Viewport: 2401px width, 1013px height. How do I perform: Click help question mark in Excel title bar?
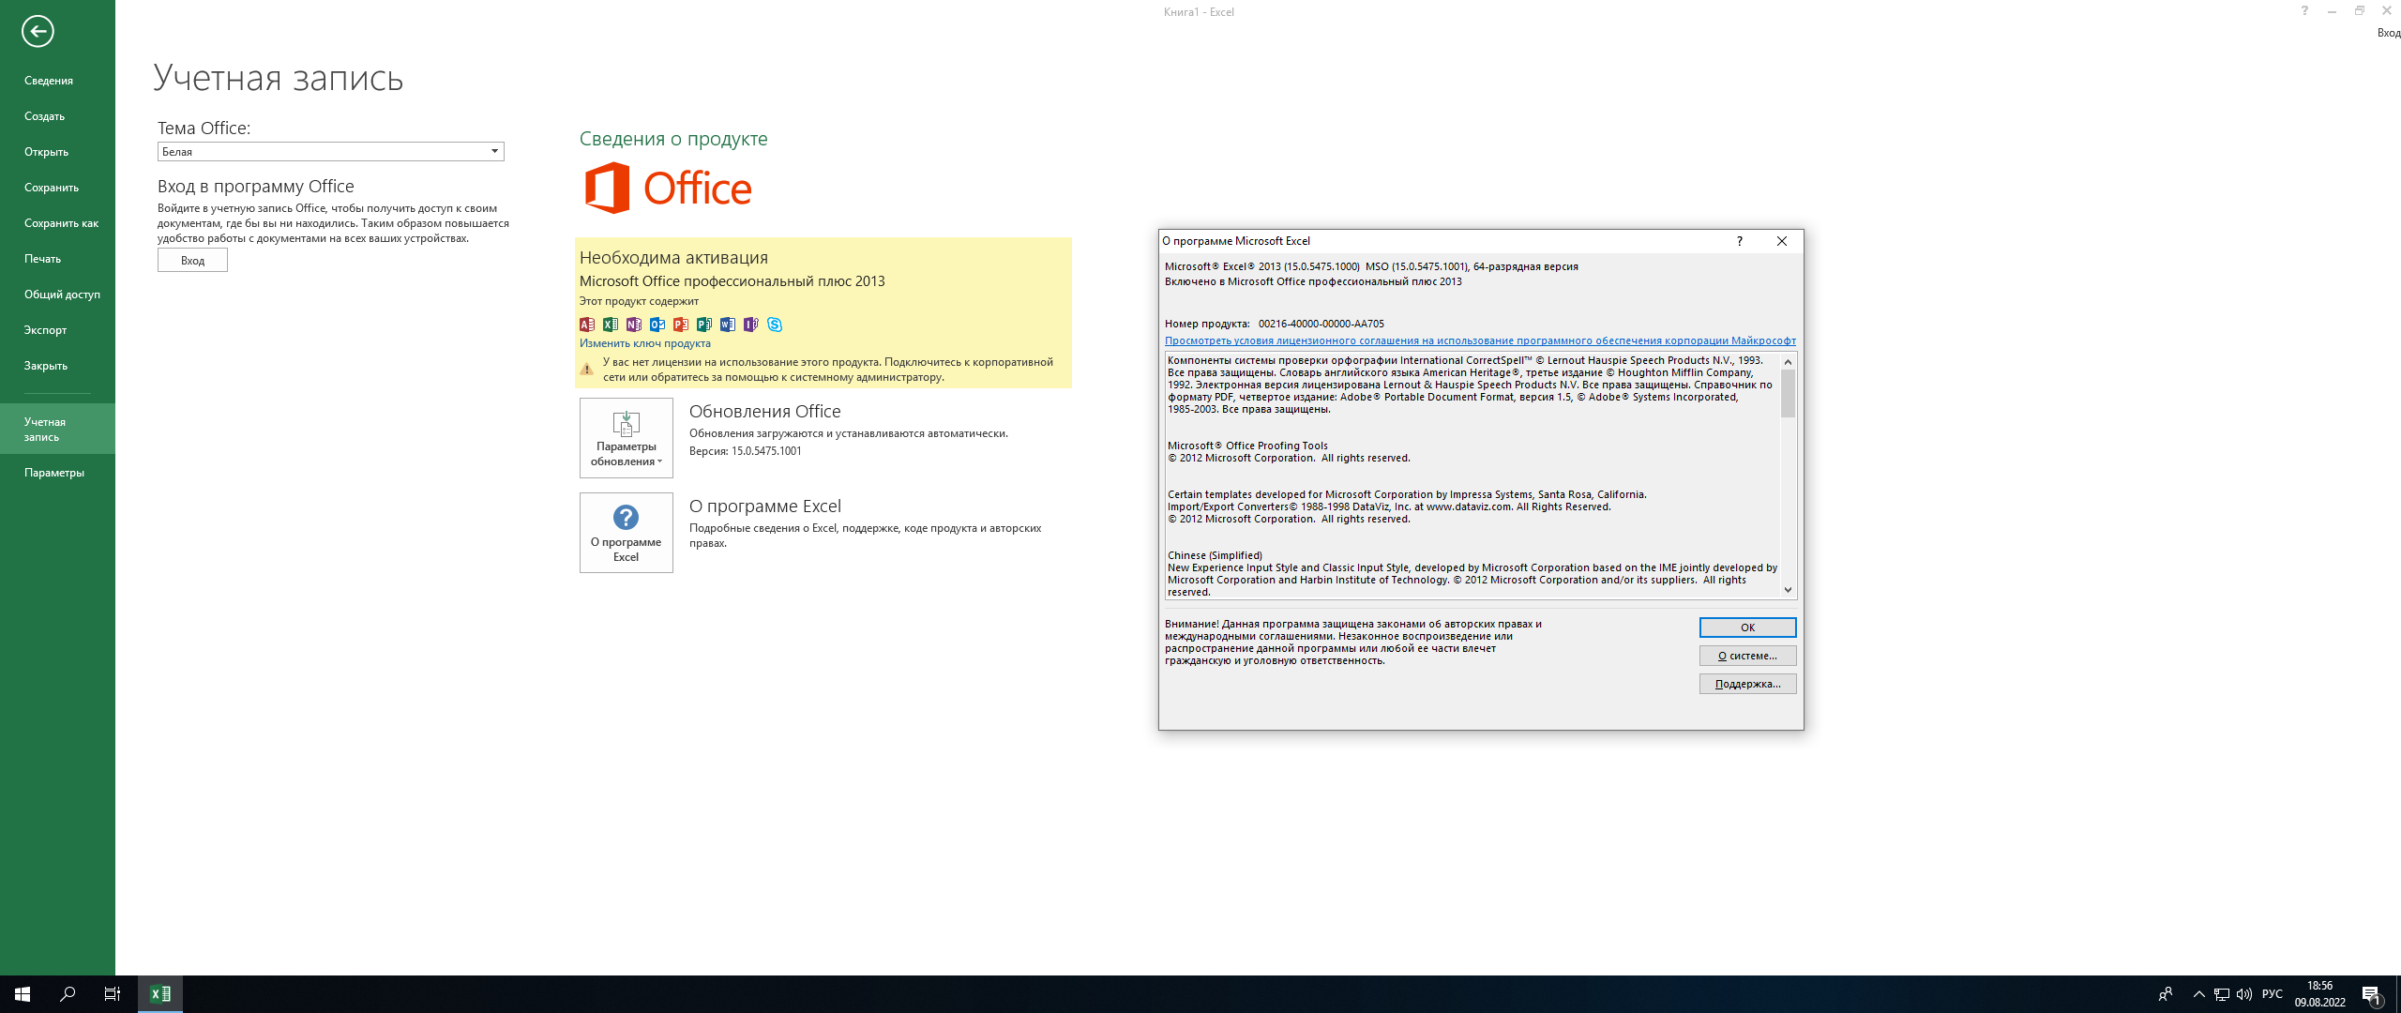[2304, 11]
